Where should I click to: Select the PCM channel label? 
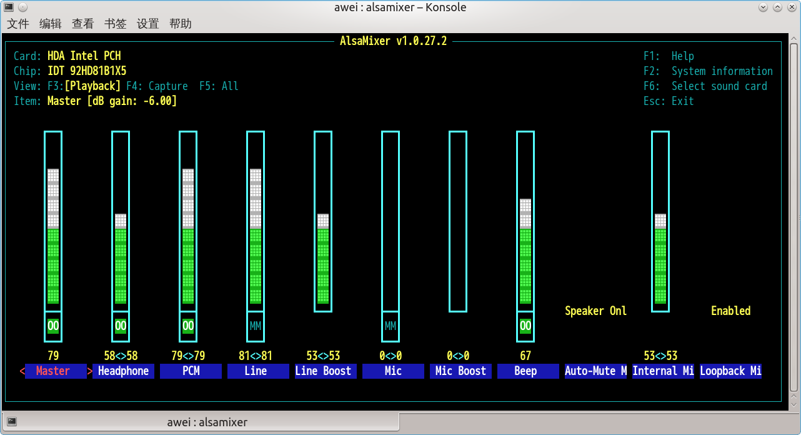click(191, 371)
